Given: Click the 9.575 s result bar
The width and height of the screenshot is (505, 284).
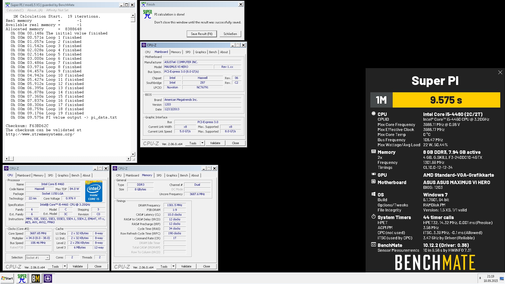Looking at the screenshot, I should click(446, 100).
